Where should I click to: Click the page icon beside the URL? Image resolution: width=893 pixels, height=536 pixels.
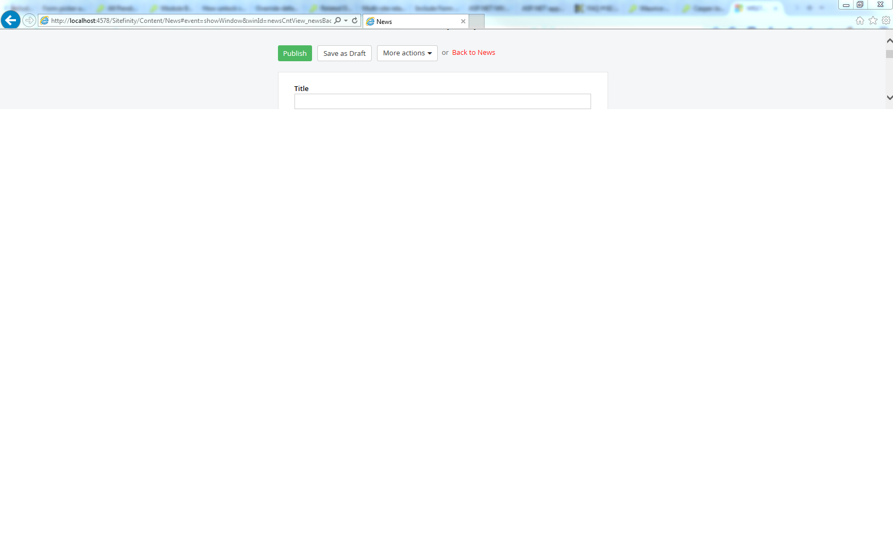point(45,21)
